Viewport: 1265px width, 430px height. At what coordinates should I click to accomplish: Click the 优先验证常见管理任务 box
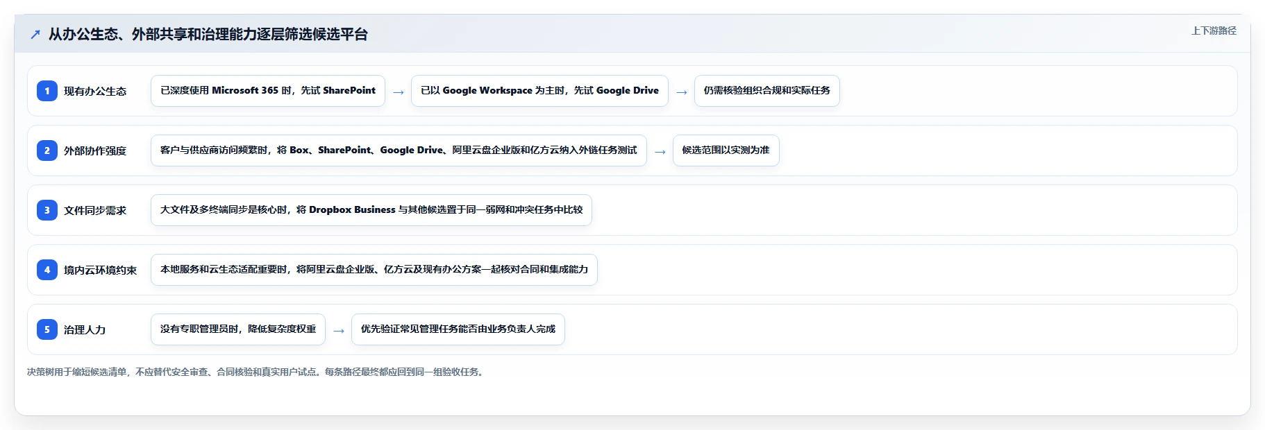click(458, 329)
